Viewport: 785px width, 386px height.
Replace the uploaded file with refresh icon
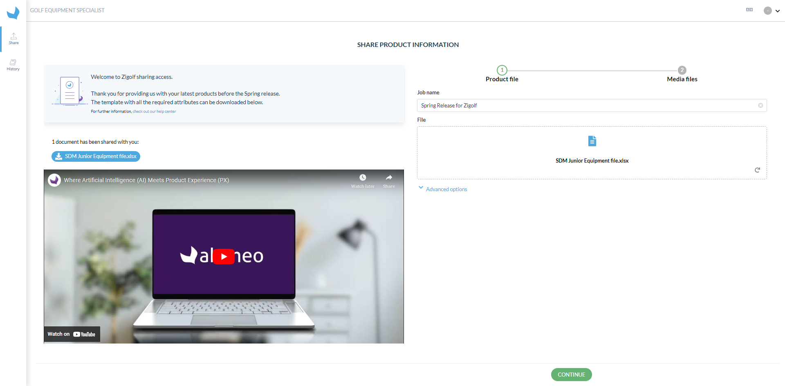(757, 170)
